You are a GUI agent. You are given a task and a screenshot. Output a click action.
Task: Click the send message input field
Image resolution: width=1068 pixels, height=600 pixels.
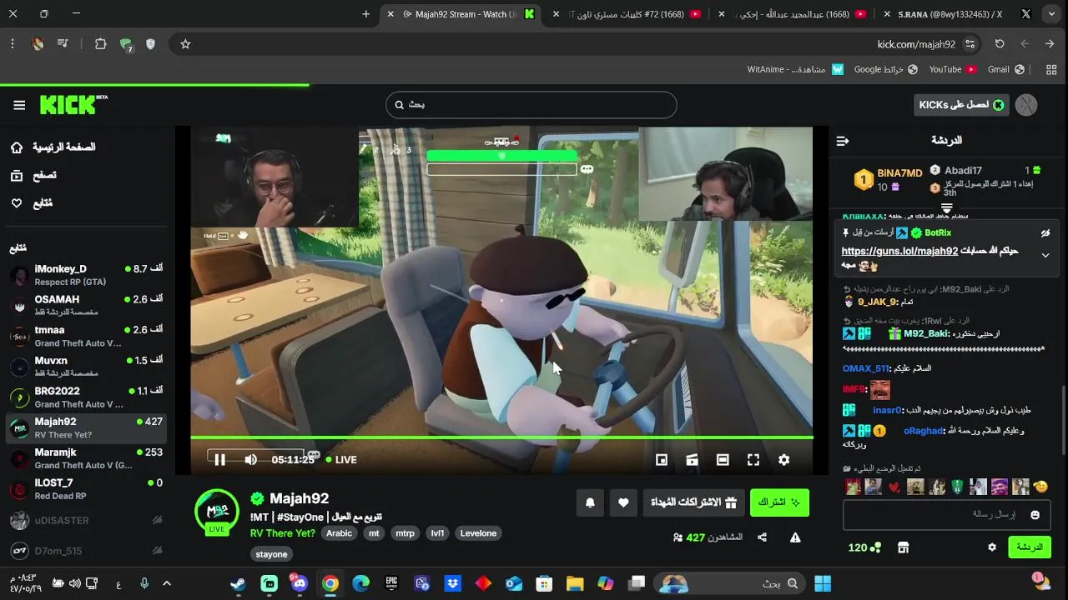[947, 515]
